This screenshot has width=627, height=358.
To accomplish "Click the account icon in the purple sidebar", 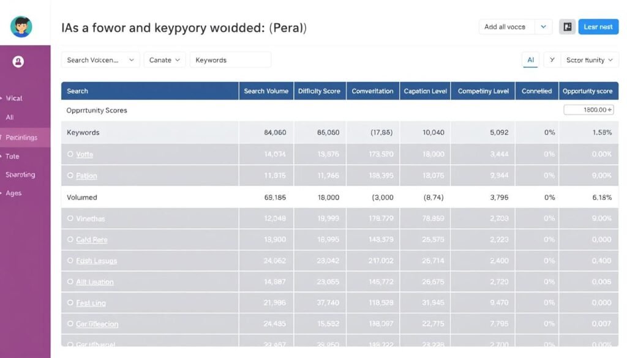I will (x=18, y=60).
